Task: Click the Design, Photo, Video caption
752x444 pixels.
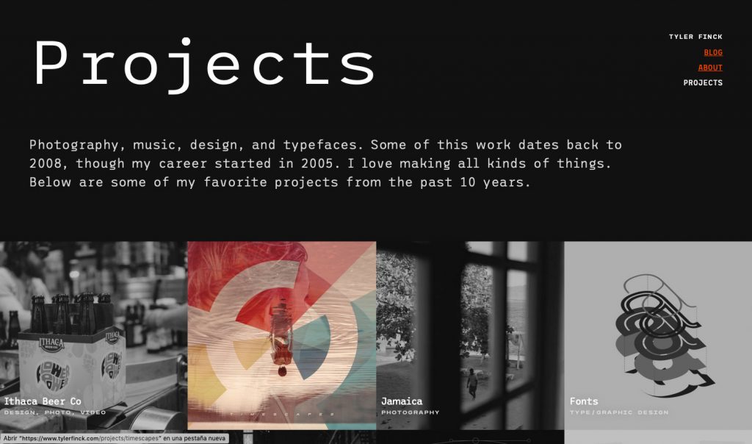Action: point(54,412)
